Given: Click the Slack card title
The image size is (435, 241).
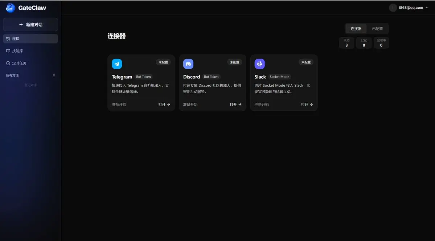Looking at the screenshot, I should click(260, 77).
